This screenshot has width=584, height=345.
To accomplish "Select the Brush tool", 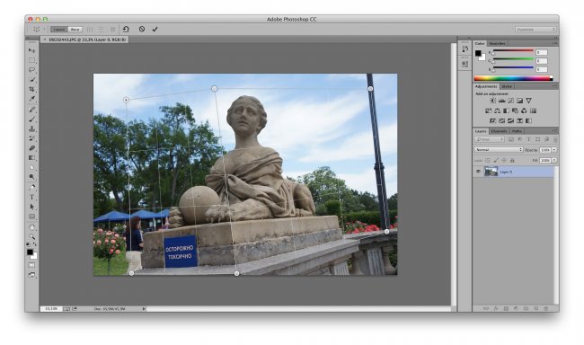I will point(32,119).
